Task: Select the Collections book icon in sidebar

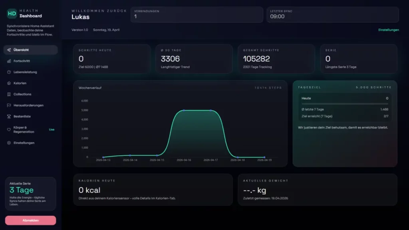Action: pyautogui.click(x=8, y=94)
